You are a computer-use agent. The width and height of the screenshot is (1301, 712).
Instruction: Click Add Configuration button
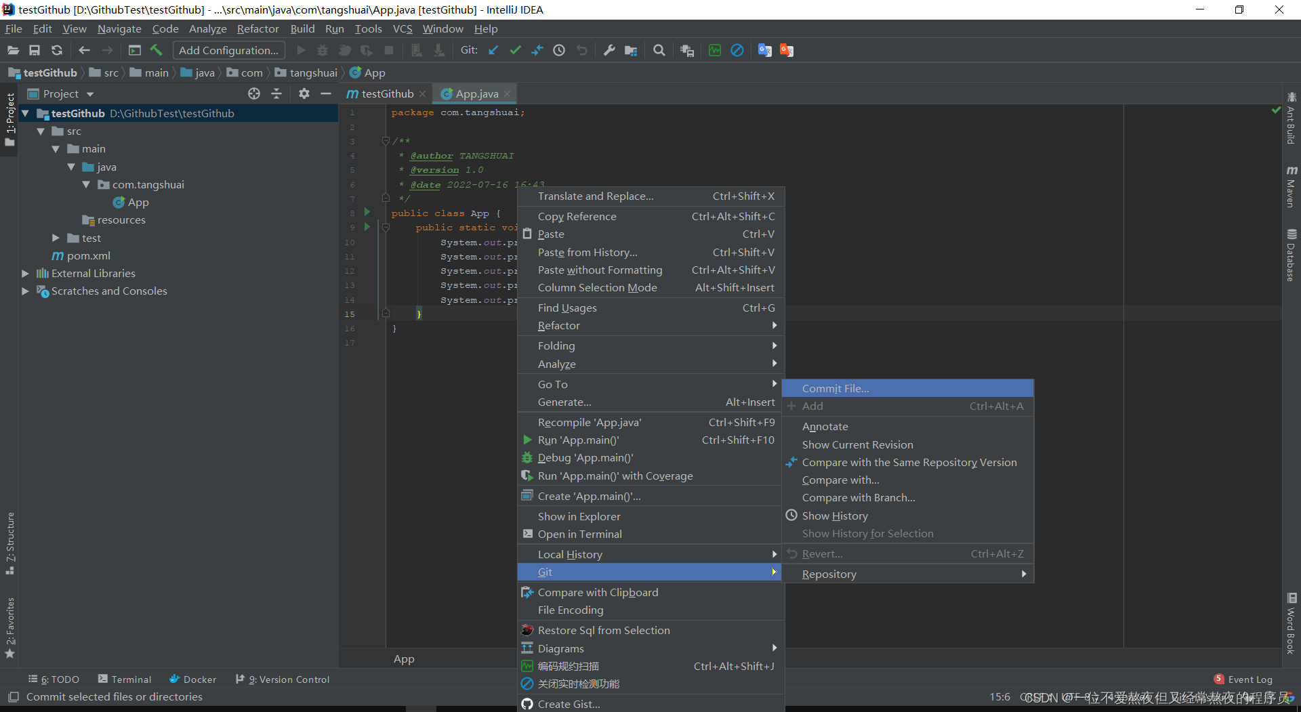click(228, 50)
